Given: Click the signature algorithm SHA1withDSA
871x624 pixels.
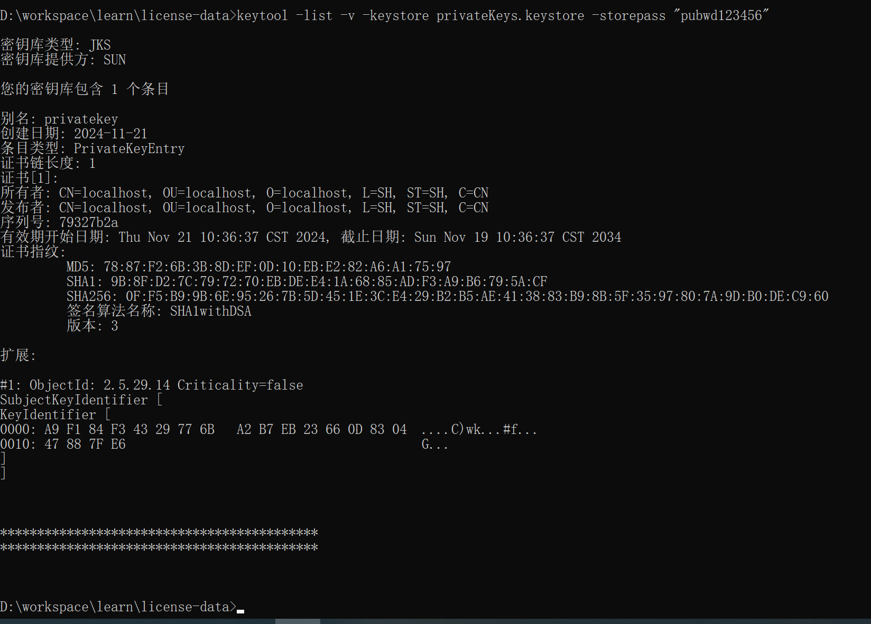Looking at the screenshot, I should [x=210, y=311].
